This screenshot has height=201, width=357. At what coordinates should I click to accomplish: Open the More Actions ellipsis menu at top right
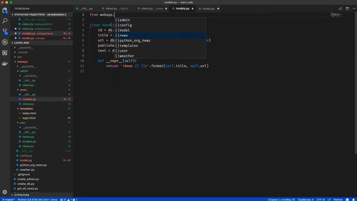click(354, 9)
